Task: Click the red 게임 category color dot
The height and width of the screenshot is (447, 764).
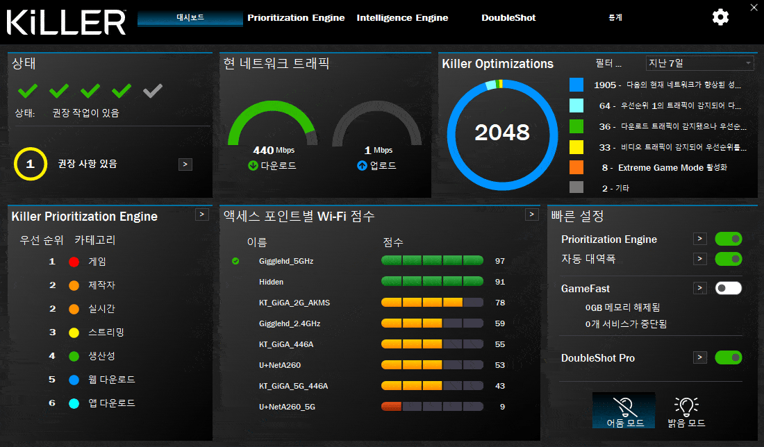Action: coord(74,262)
